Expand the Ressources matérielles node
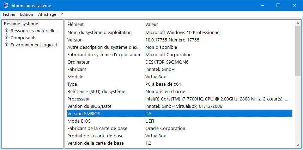Screen dimensions: 303x150 click(x=7, y=31)
